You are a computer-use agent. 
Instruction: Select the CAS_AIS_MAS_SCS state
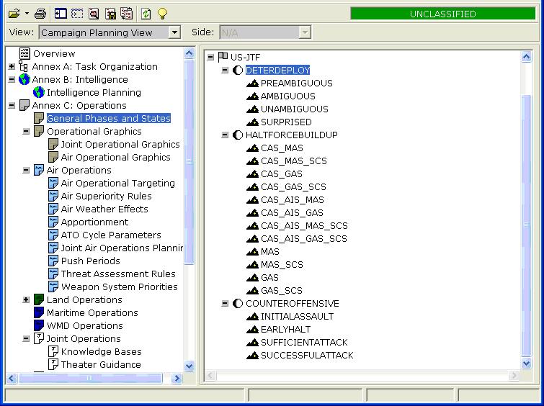pyautogui.click(x=303, y=226)
